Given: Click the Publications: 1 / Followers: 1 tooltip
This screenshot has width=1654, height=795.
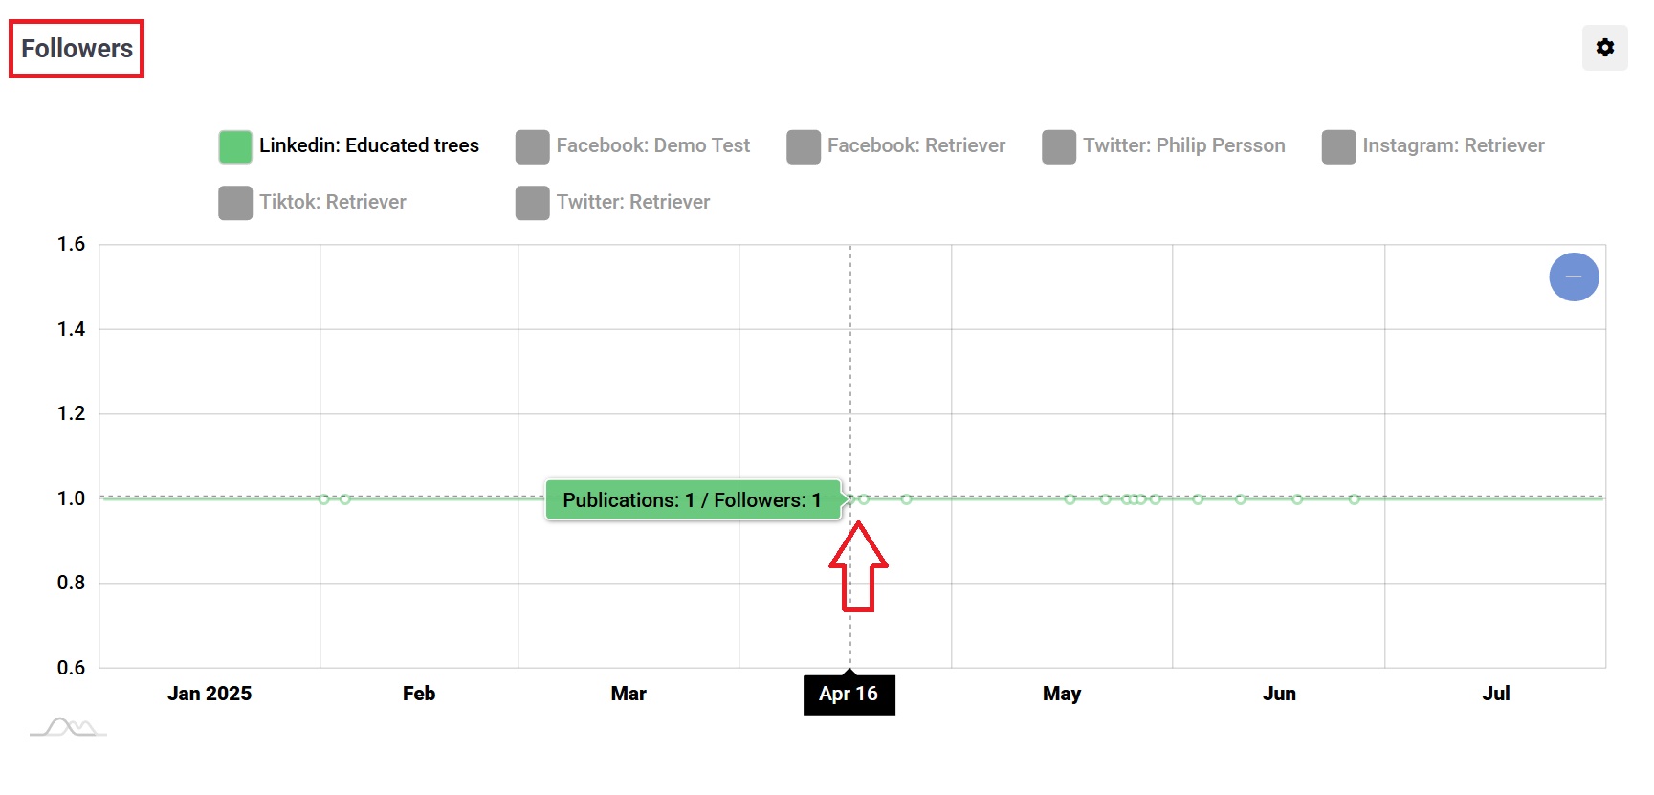Looking at the screenshot, I should click(x=693, y=499).
